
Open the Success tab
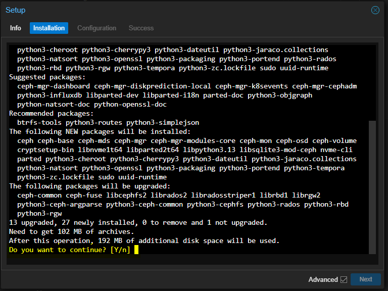click(141, 28)
